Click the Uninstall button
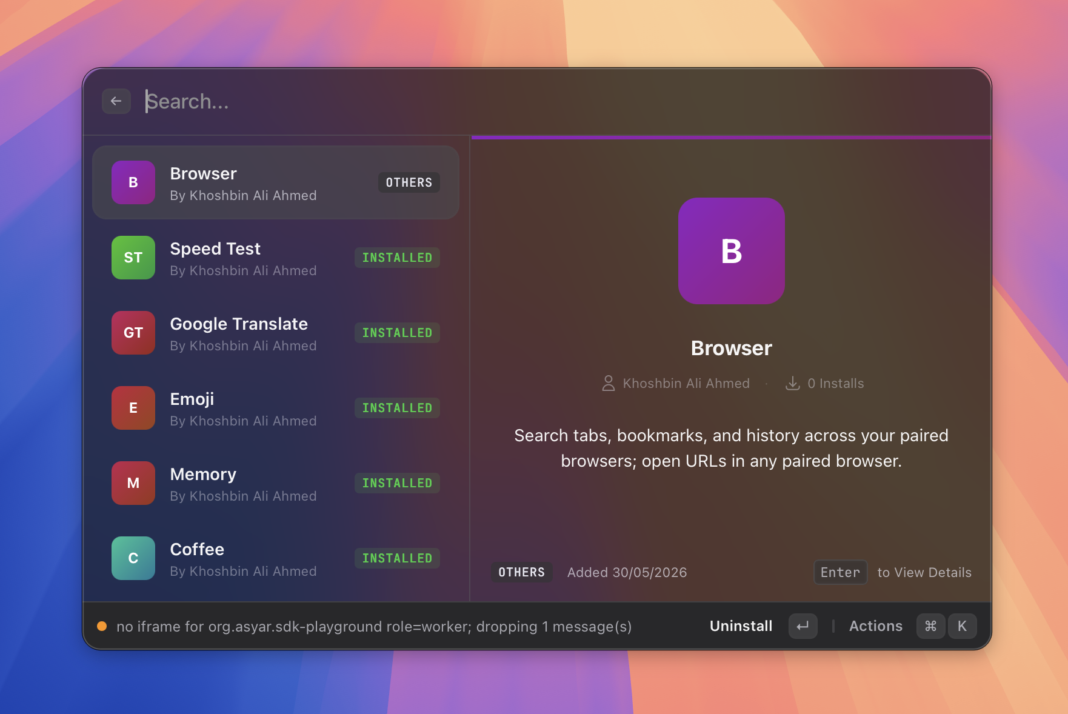 pos(741,626)
